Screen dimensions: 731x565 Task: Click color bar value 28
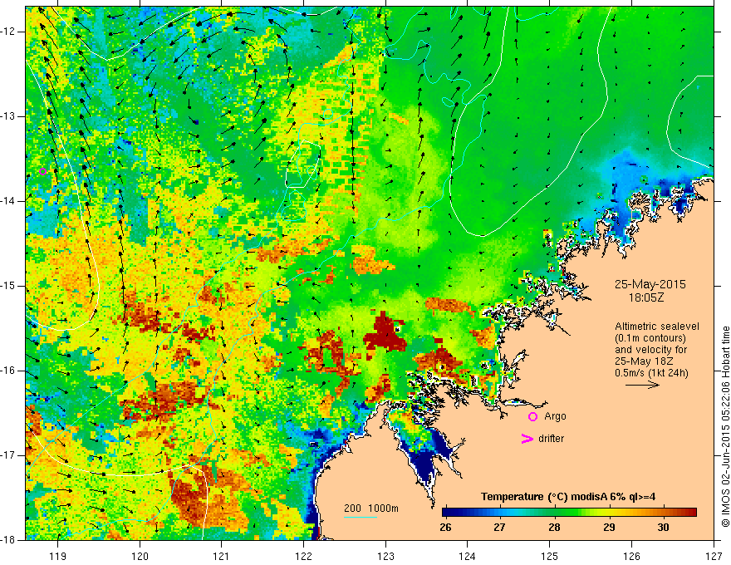[554, 528]
